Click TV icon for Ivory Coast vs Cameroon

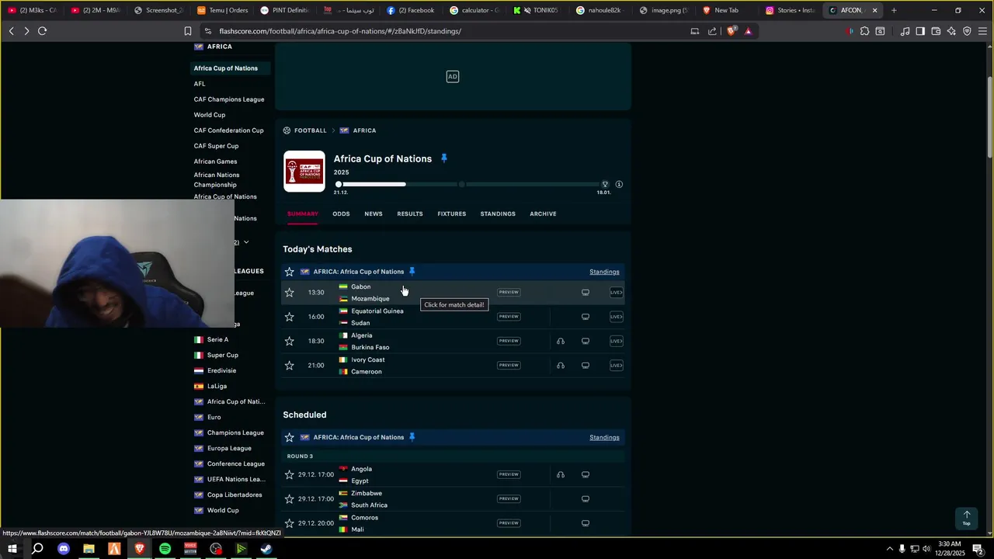coord(586,365)
